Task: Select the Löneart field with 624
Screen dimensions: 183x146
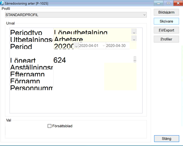Action: pyautogui.click(x=93, y=60)
